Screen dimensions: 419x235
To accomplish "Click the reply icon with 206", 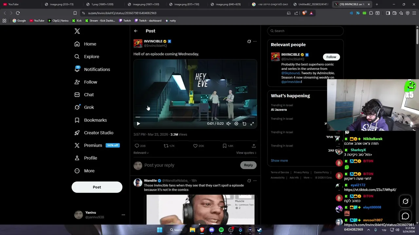I will pos(140,146).
